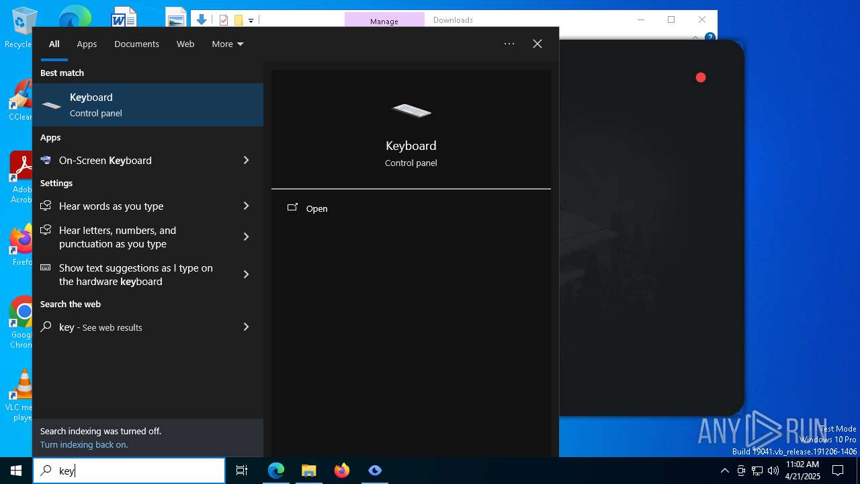Click the web search magnifier icon
This screenshot has height=484, width=860.
(46, 327)
